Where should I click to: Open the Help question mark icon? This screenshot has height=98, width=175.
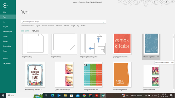154,2
